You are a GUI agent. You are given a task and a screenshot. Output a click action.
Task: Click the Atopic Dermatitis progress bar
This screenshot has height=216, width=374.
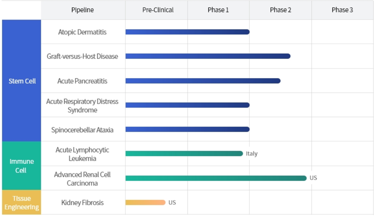pyautogui.click(x=187, y=32)
